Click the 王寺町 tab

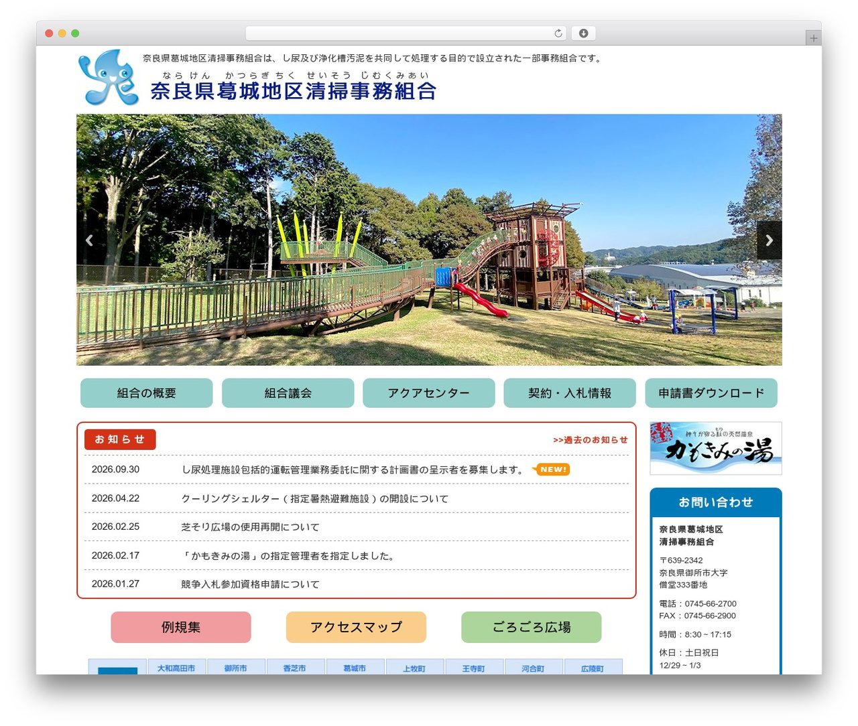coord(473,667)
